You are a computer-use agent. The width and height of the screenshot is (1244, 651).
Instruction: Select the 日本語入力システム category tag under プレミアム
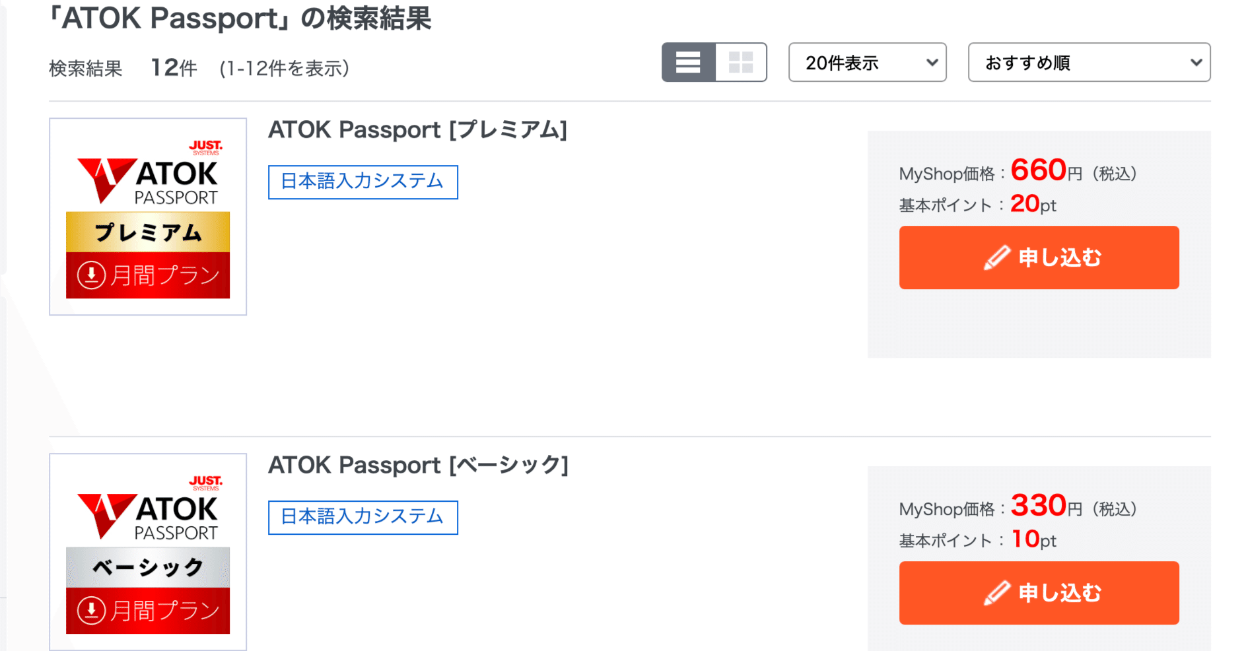point(363,182)
